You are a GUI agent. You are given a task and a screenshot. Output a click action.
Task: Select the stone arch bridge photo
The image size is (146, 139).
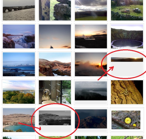coord(19,10)
